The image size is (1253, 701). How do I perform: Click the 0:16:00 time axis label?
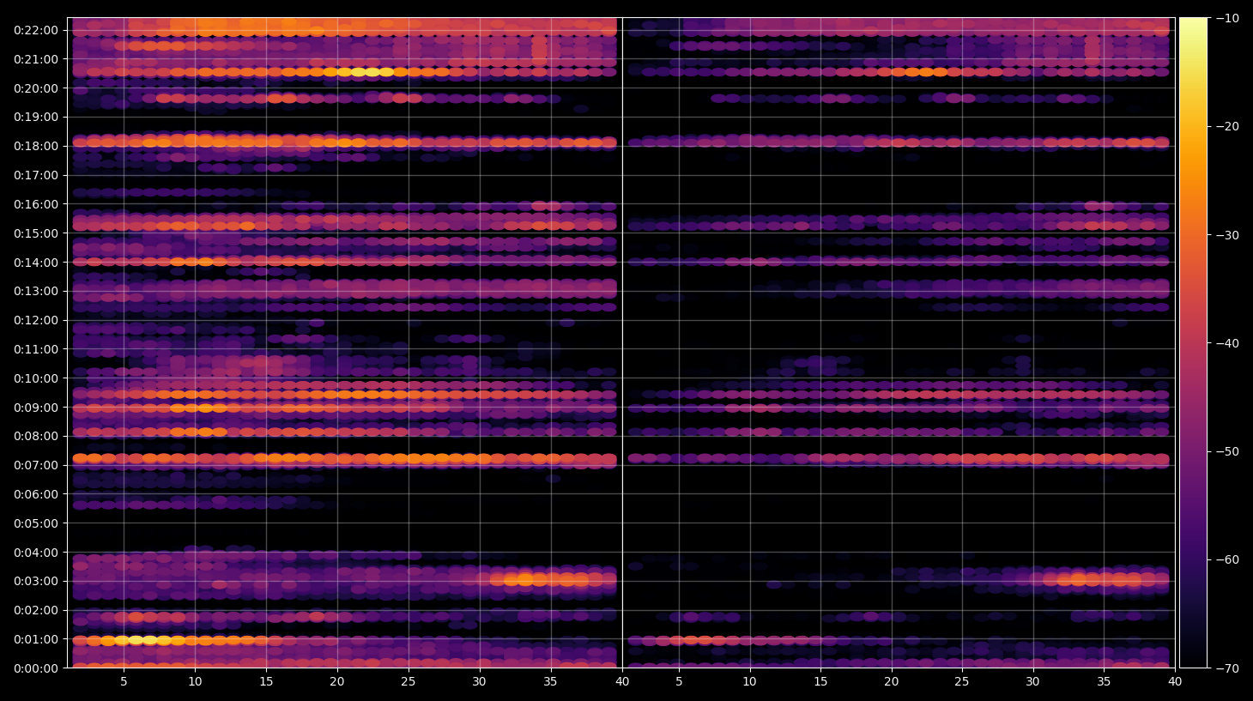[36, 204]
